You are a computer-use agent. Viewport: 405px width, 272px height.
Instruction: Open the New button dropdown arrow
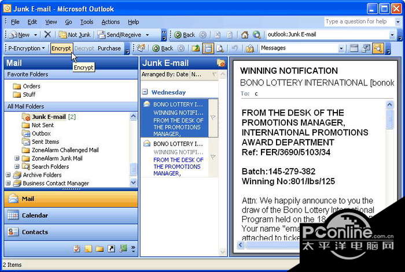(x=35, y=35)
